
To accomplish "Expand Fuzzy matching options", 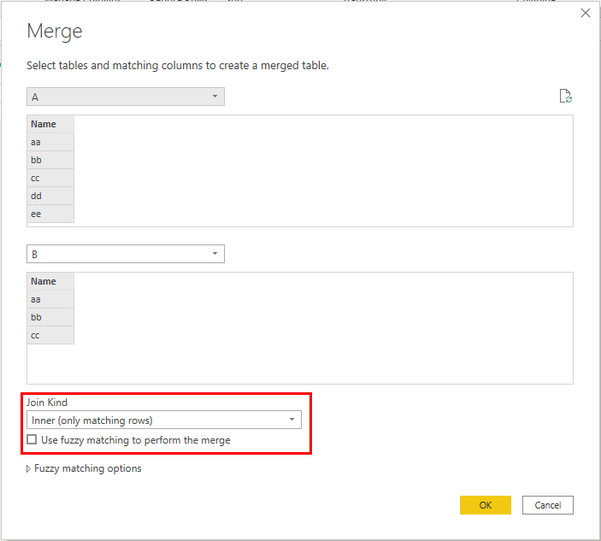I will [x=84, y=468].
